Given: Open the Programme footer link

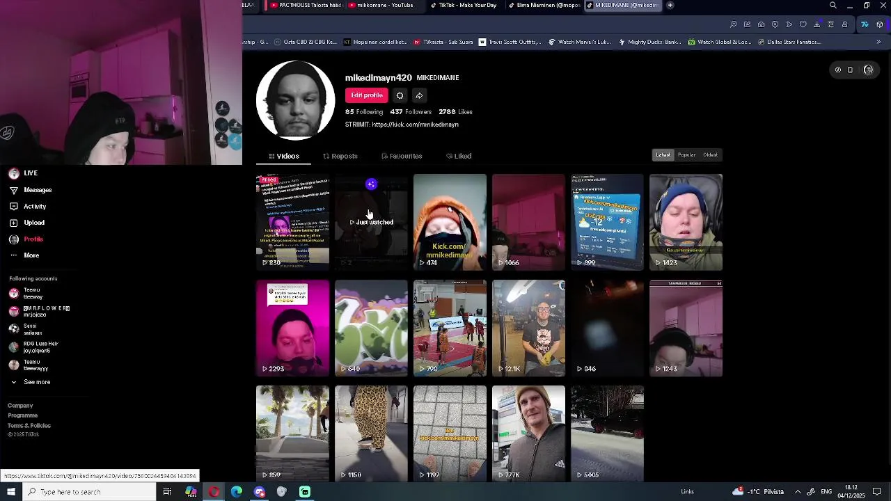Looking at the screenshot, I should (22, 415).
